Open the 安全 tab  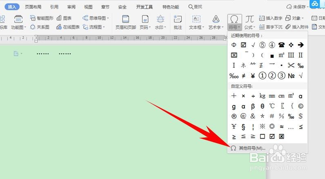[122, 7]
